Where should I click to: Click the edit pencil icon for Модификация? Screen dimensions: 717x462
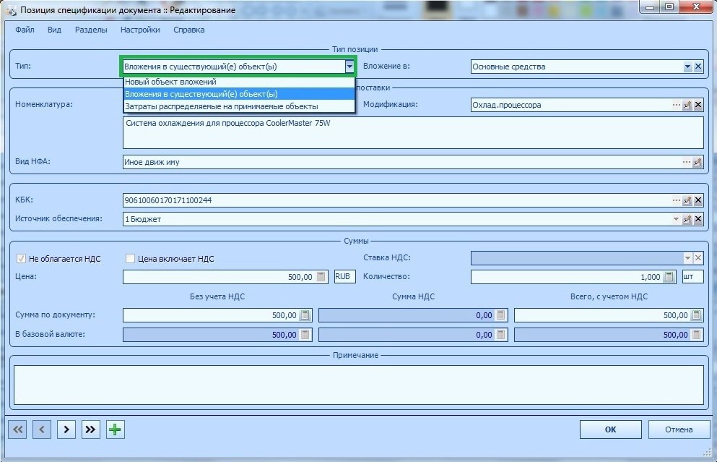pyautogui.click(x=687, y=105)
